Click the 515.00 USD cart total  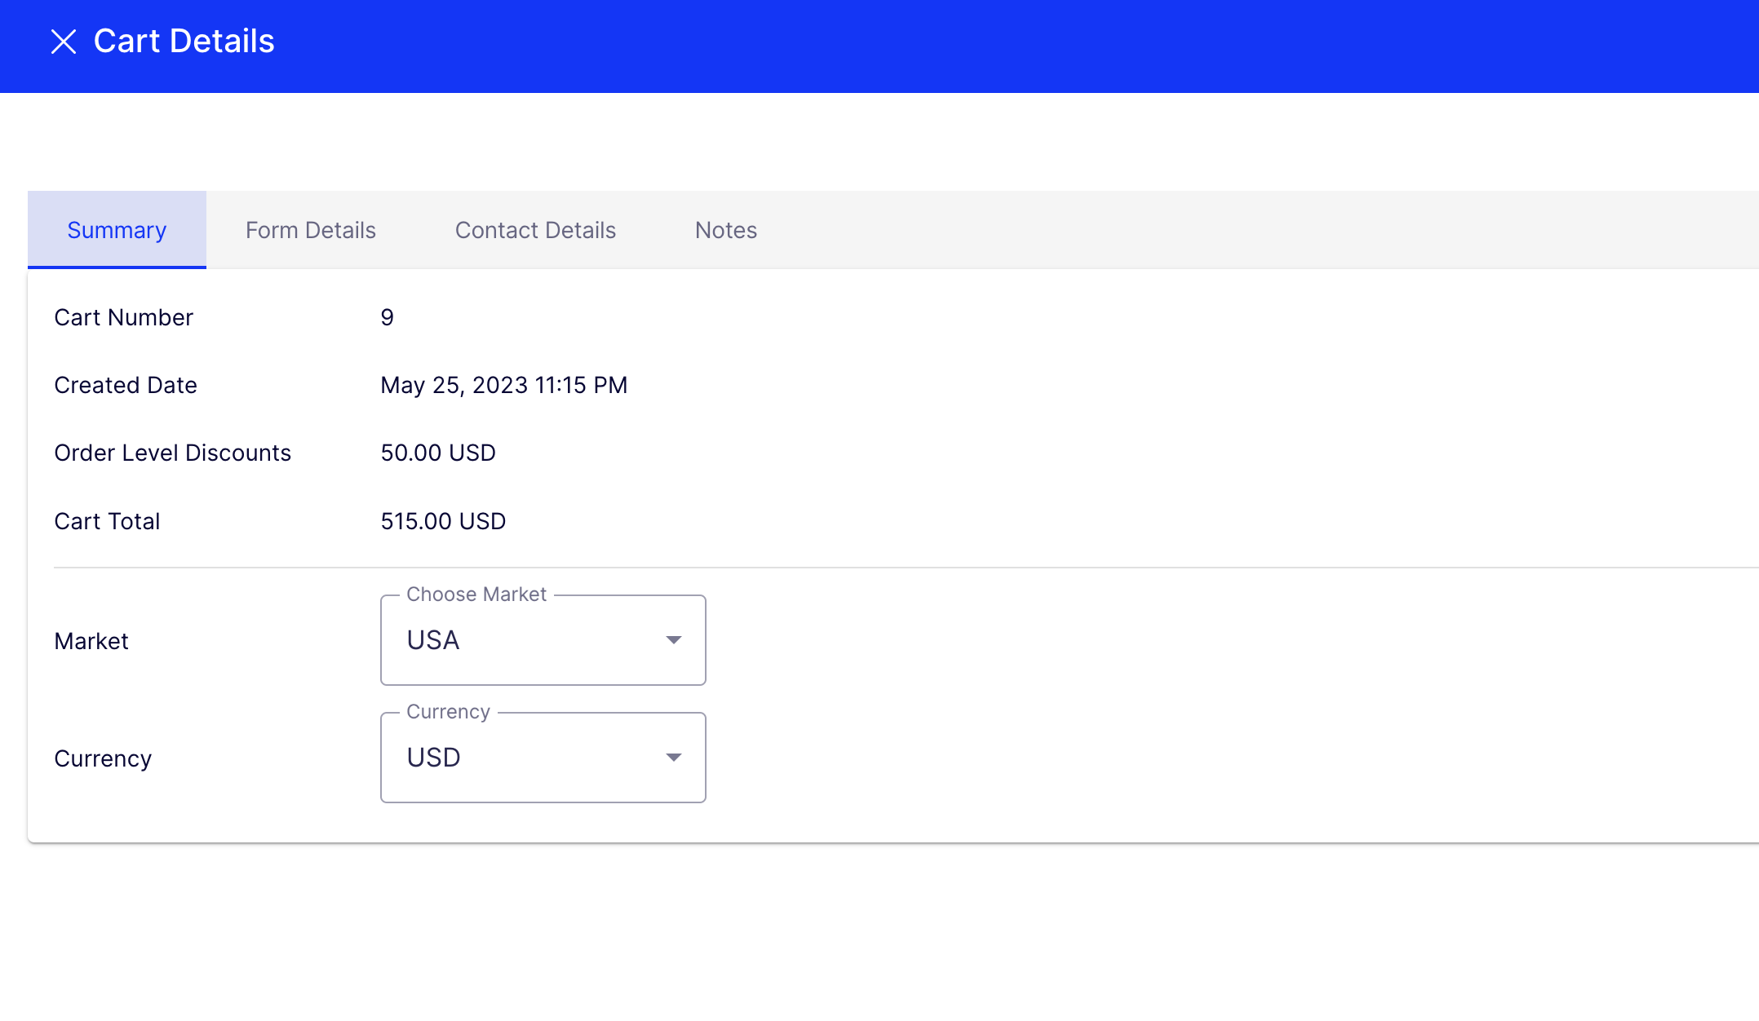pos(442,521)
